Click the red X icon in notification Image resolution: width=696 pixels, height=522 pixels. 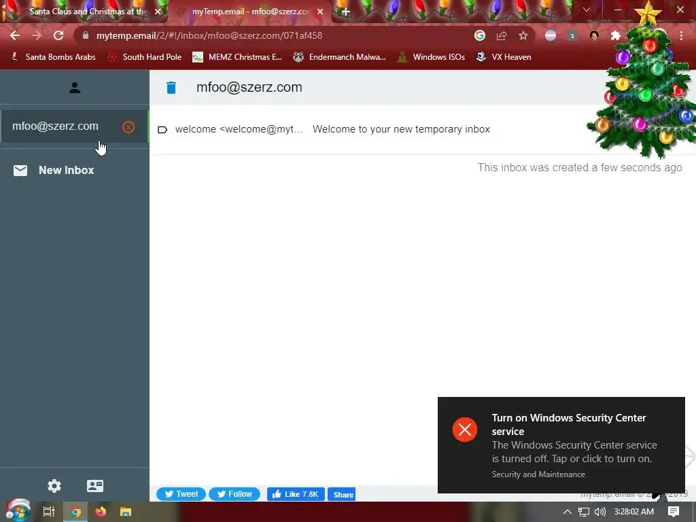465,430
